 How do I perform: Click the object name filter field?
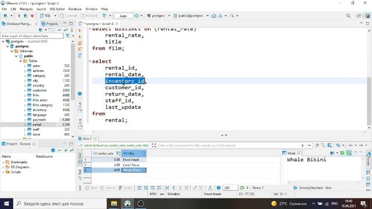click(x=32, y=36)
